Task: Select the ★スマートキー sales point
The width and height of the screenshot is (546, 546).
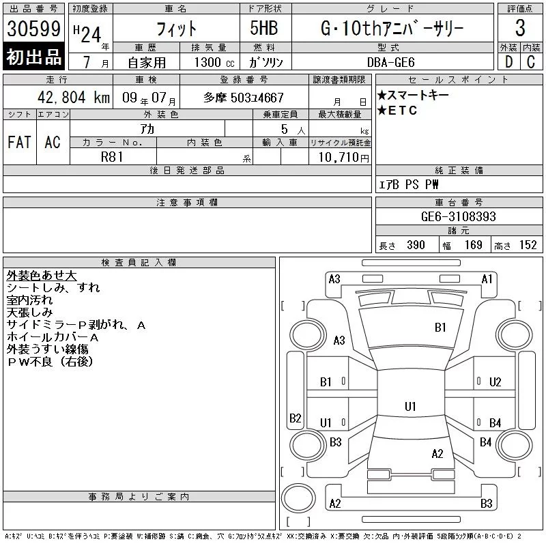Action: [413, 95]
